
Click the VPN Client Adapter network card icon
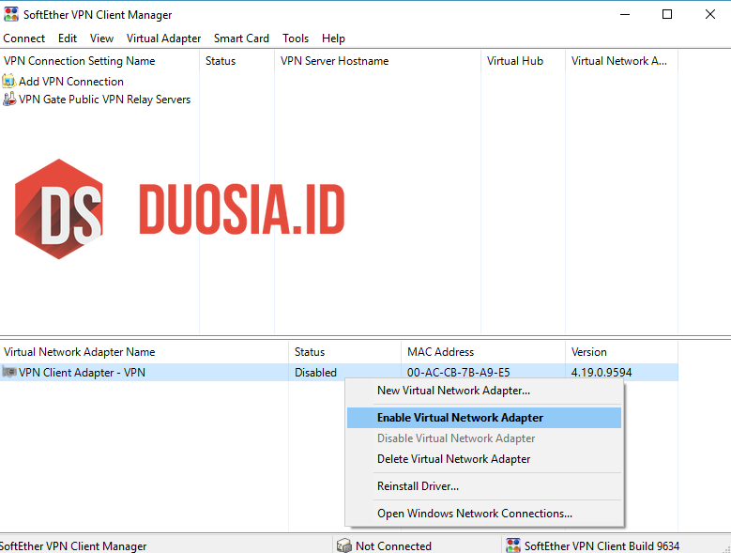coord(9,372)
